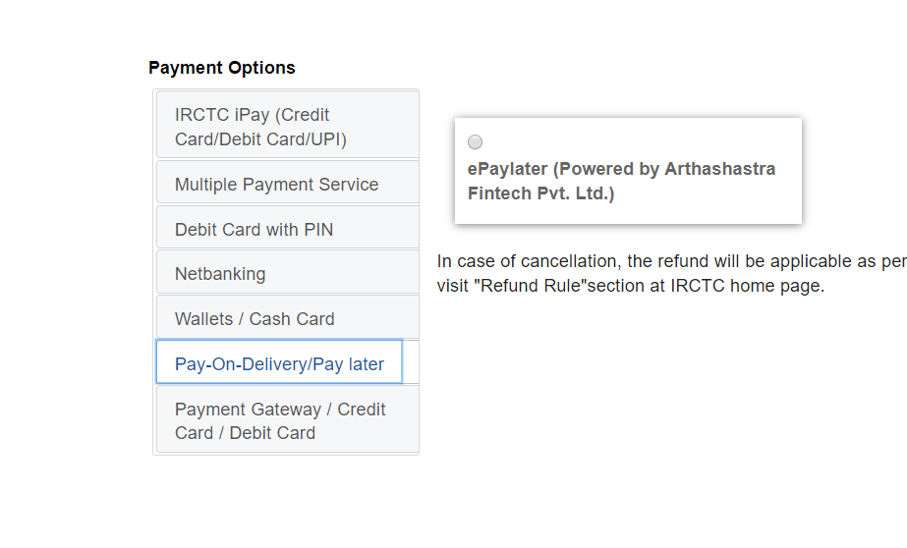907x548 pixels.
Task: Click Pay-On-Delivery/Pay later tab
Action: pyautogui.click(x=279, y=363)
